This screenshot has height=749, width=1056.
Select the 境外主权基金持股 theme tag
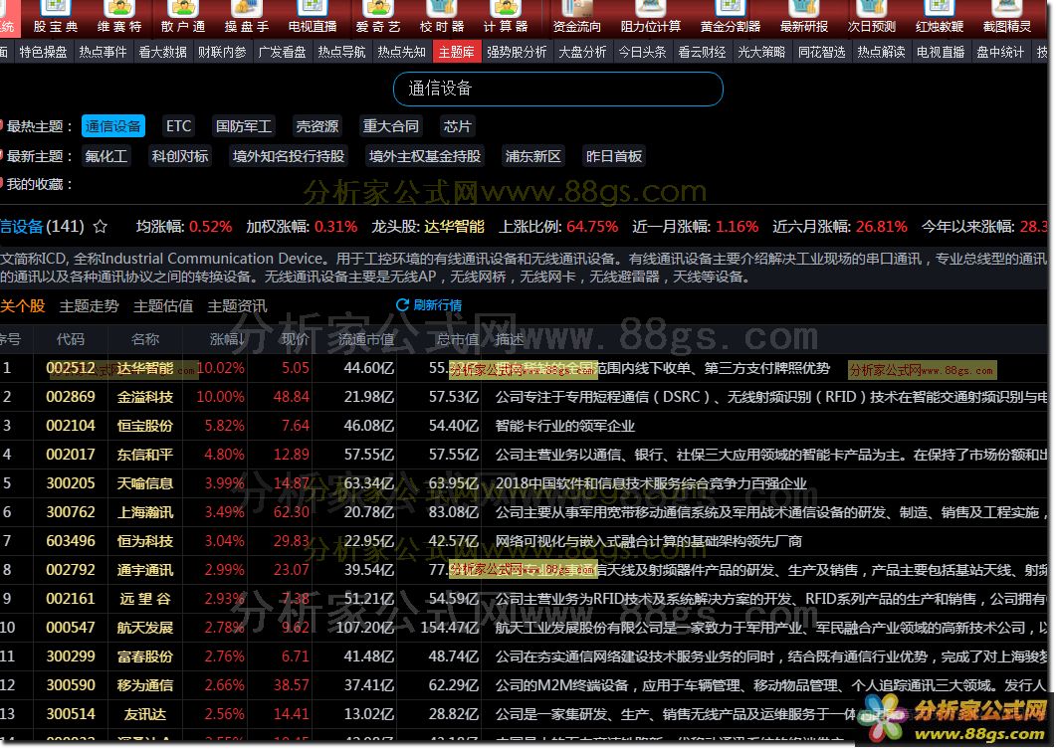click(425, 157)
